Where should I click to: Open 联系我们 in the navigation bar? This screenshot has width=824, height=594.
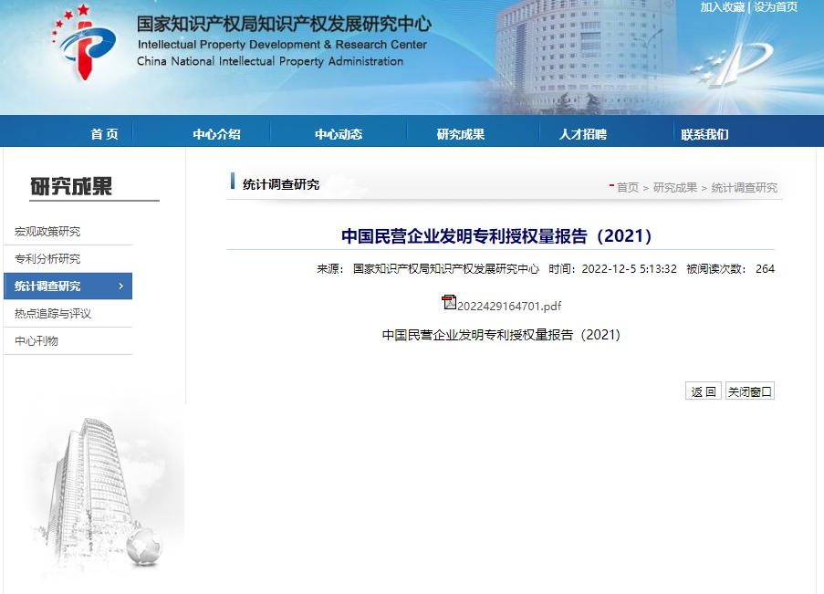coord(704,134)
